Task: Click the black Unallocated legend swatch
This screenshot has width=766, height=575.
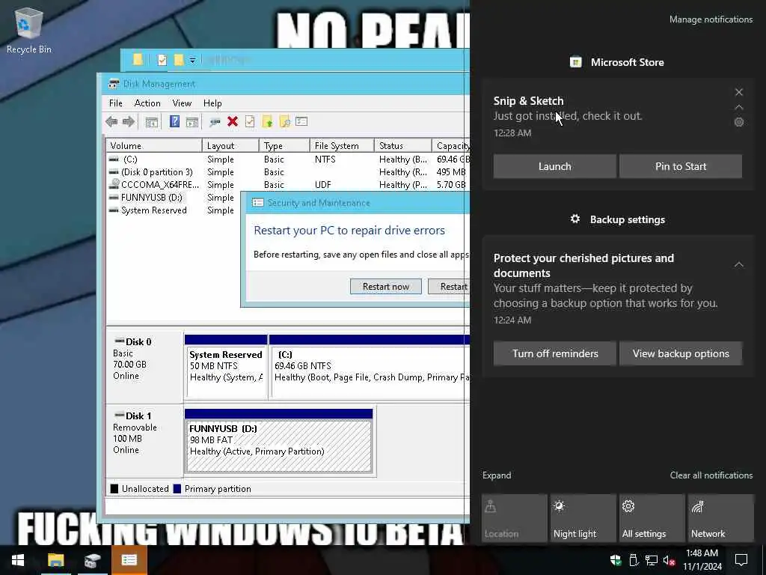Action: coord(114,488)
